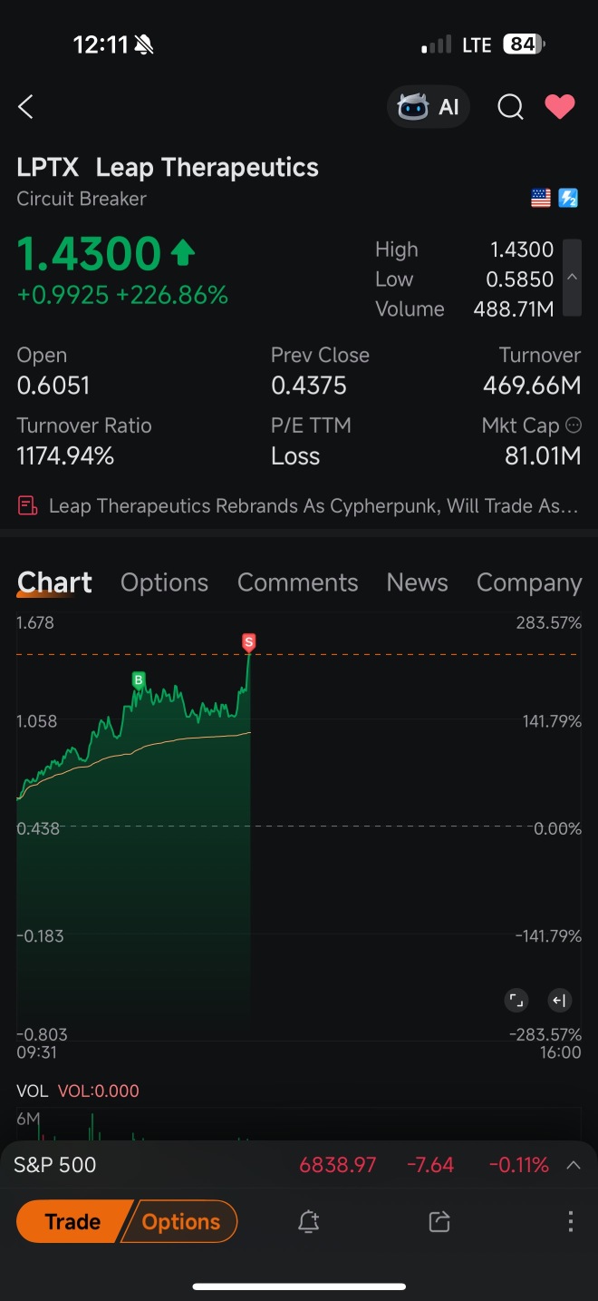The width and height of the screenshot is (598, 1301).
Task: Tap the red S sell marker on chart
Action: tap(249, 642)
